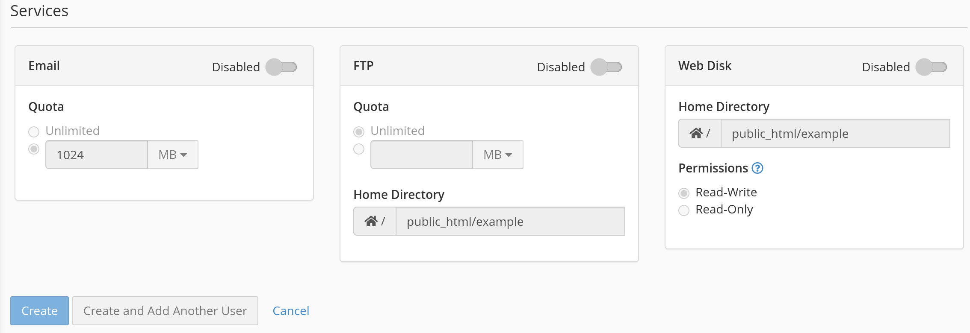The height and width of the screenshot is (333, 970).
Task: Click the Email quota field showing 1024
Action: click(97, 155)
